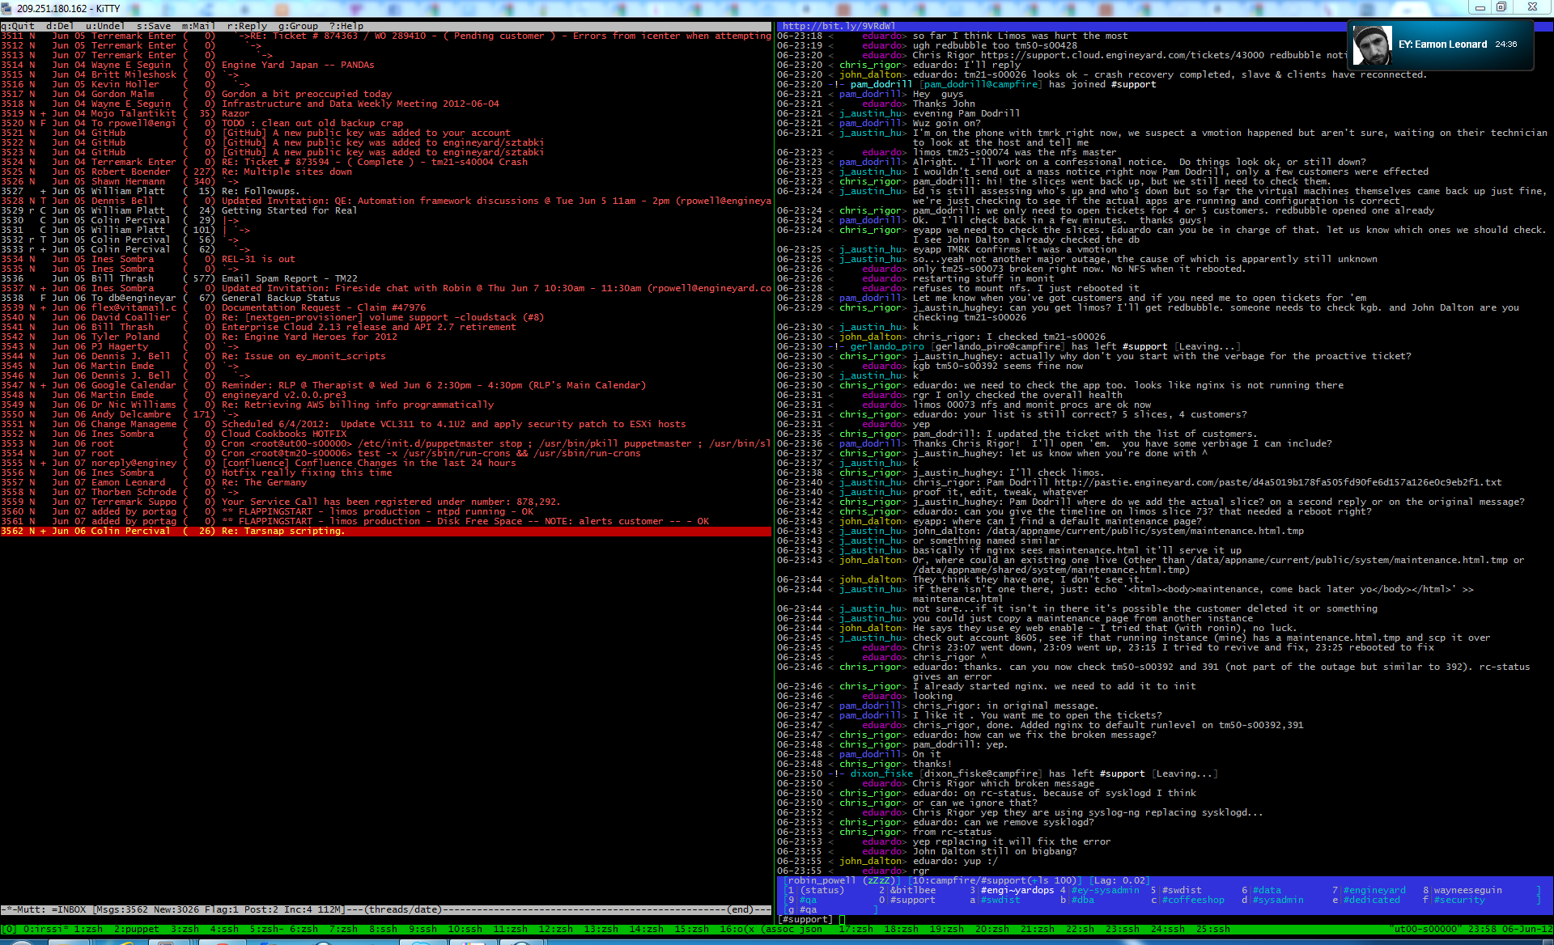Select message 'REL-31 is out'

point(385,259)
